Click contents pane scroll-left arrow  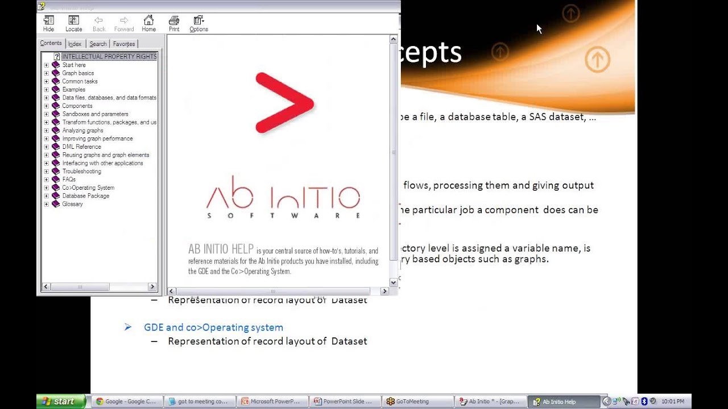tap(46, 287)
